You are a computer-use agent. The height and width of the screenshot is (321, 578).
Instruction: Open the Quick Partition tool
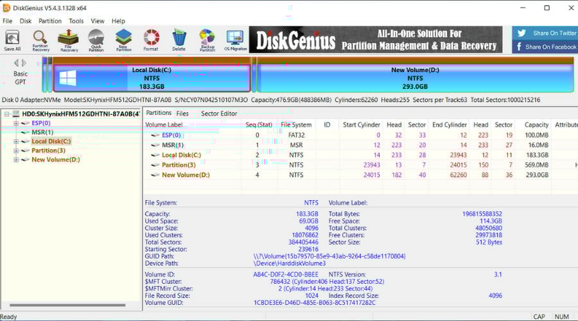(96, 40)
